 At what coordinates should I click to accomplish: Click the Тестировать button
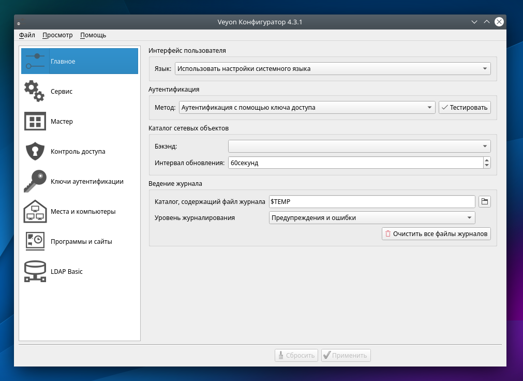(465, 108)
